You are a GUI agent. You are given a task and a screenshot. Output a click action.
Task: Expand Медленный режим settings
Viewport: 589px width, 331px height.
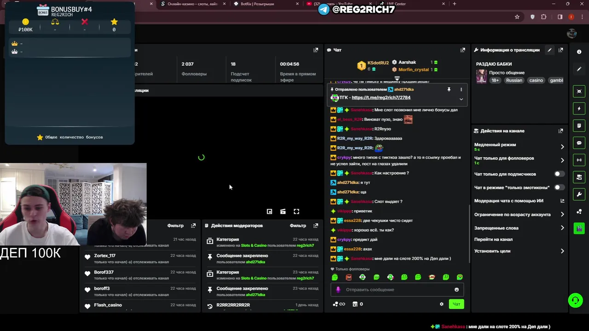562,147
